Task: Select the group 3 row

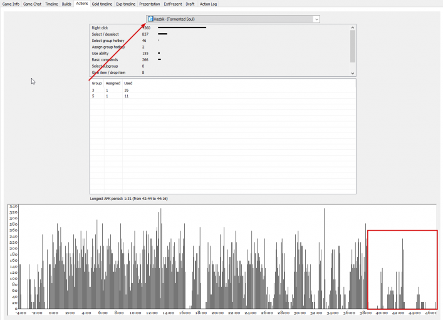Action: (223, 91)
